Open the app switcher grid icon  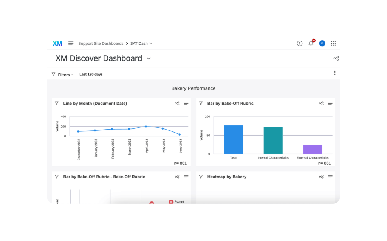(333, 43)
